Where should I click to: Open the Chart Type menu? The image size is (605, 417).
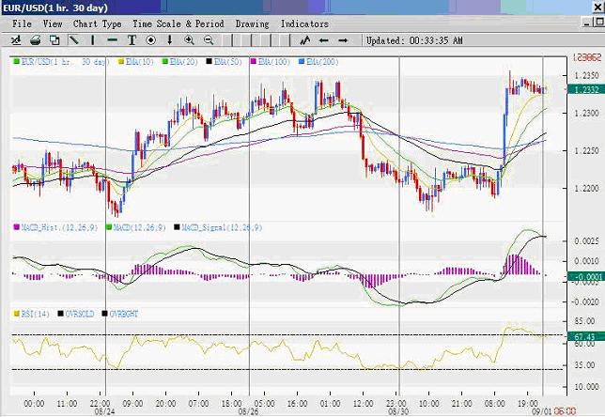[98, 23]
